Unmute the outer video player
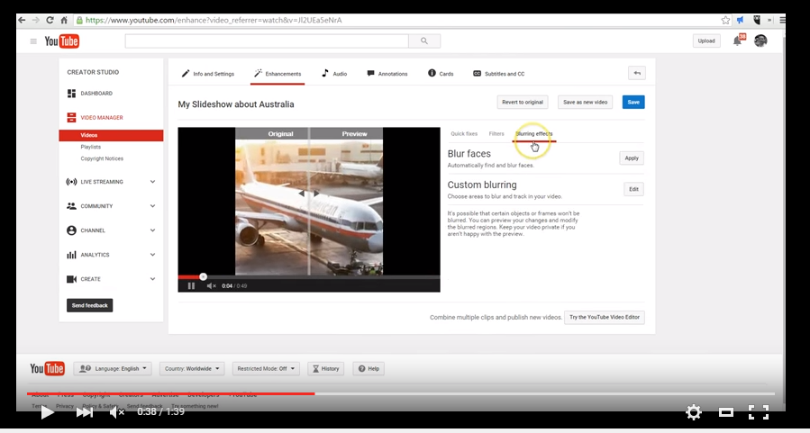Screen dimensions: 810x433 click(117, 411)
